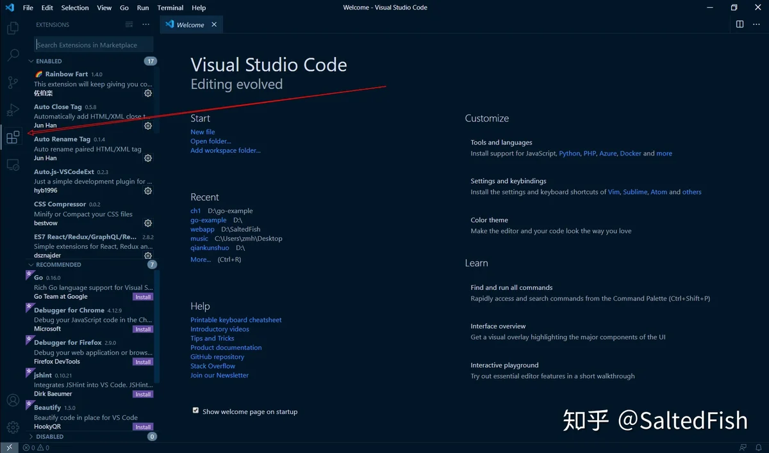This screenshot has height=453, width=769.
Task: Install Debugger for Firefox extension
Action: pos(143,362)
